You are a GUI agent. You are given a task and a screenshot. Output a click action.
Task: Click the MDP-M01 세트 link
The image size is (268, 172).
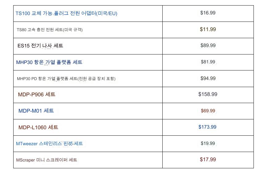(36, 111)
